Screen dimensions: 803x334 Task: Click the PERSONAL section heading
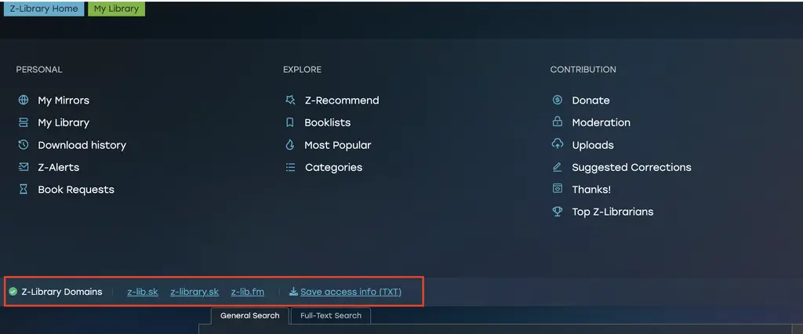pyautogui.click(x=39, y=69)
